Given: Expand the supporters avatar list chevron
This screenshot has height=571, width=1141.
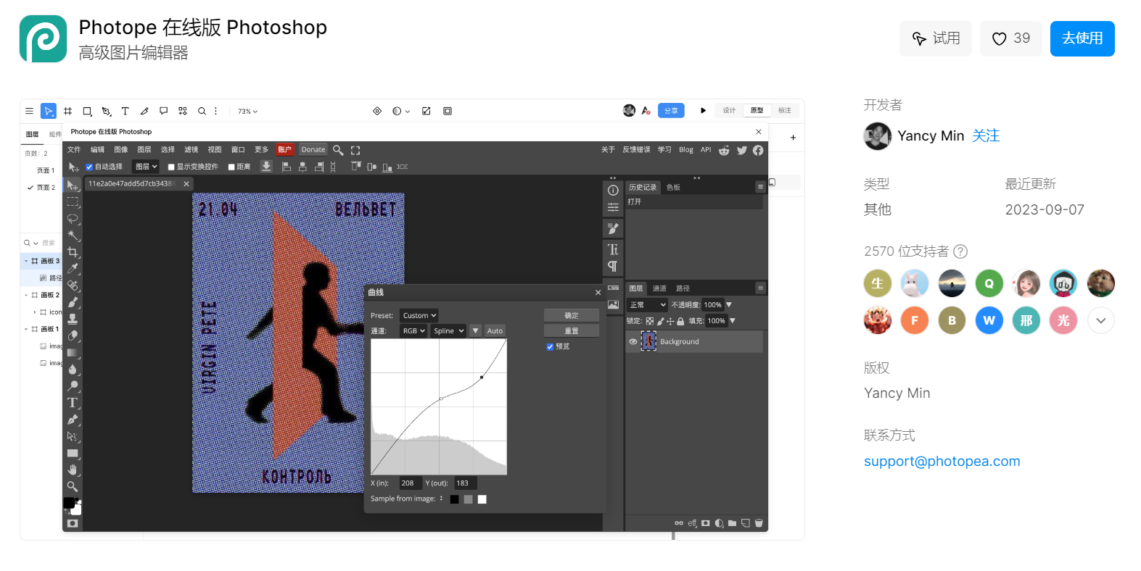Looking at the screenshot, I should [x=1100, y=320].
